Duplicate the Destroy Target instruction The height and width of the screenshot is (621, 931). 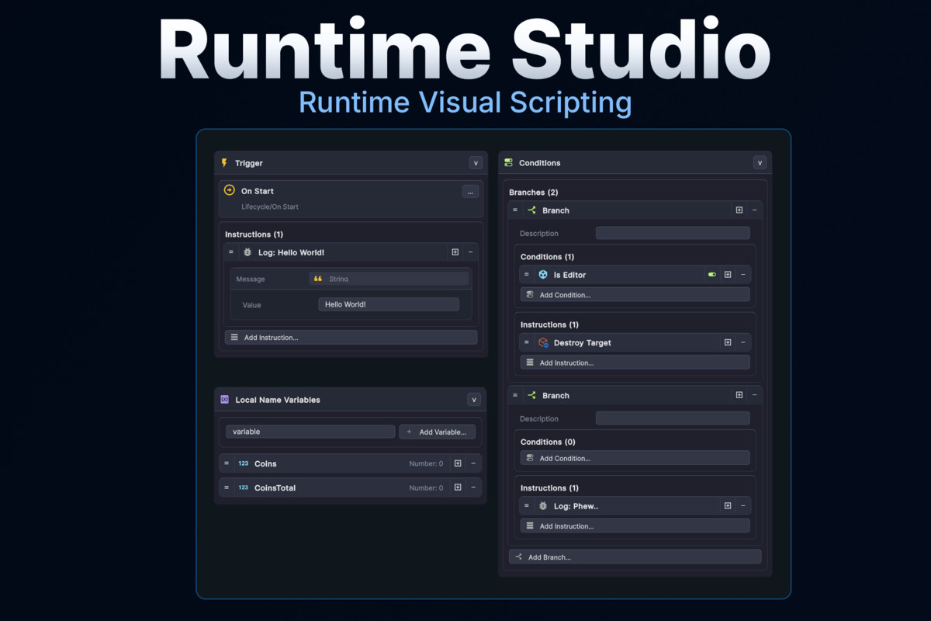728,342
